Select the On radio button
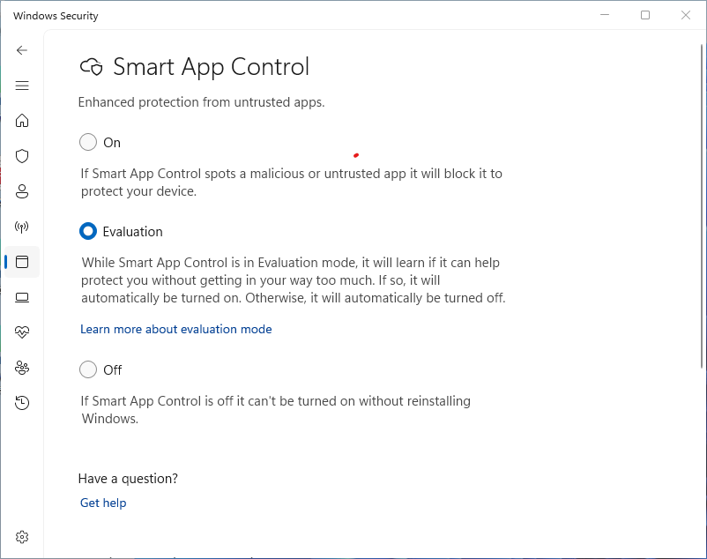The width and height of the screenshot is (707, 559). 88,142
